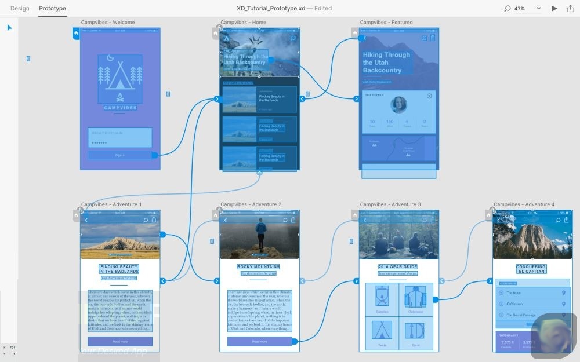Click connection arrow handle on Sign In button
Image resolution: width=580 pixels, height=362 pixels.
pyautogui.click(x=155, y=155)
